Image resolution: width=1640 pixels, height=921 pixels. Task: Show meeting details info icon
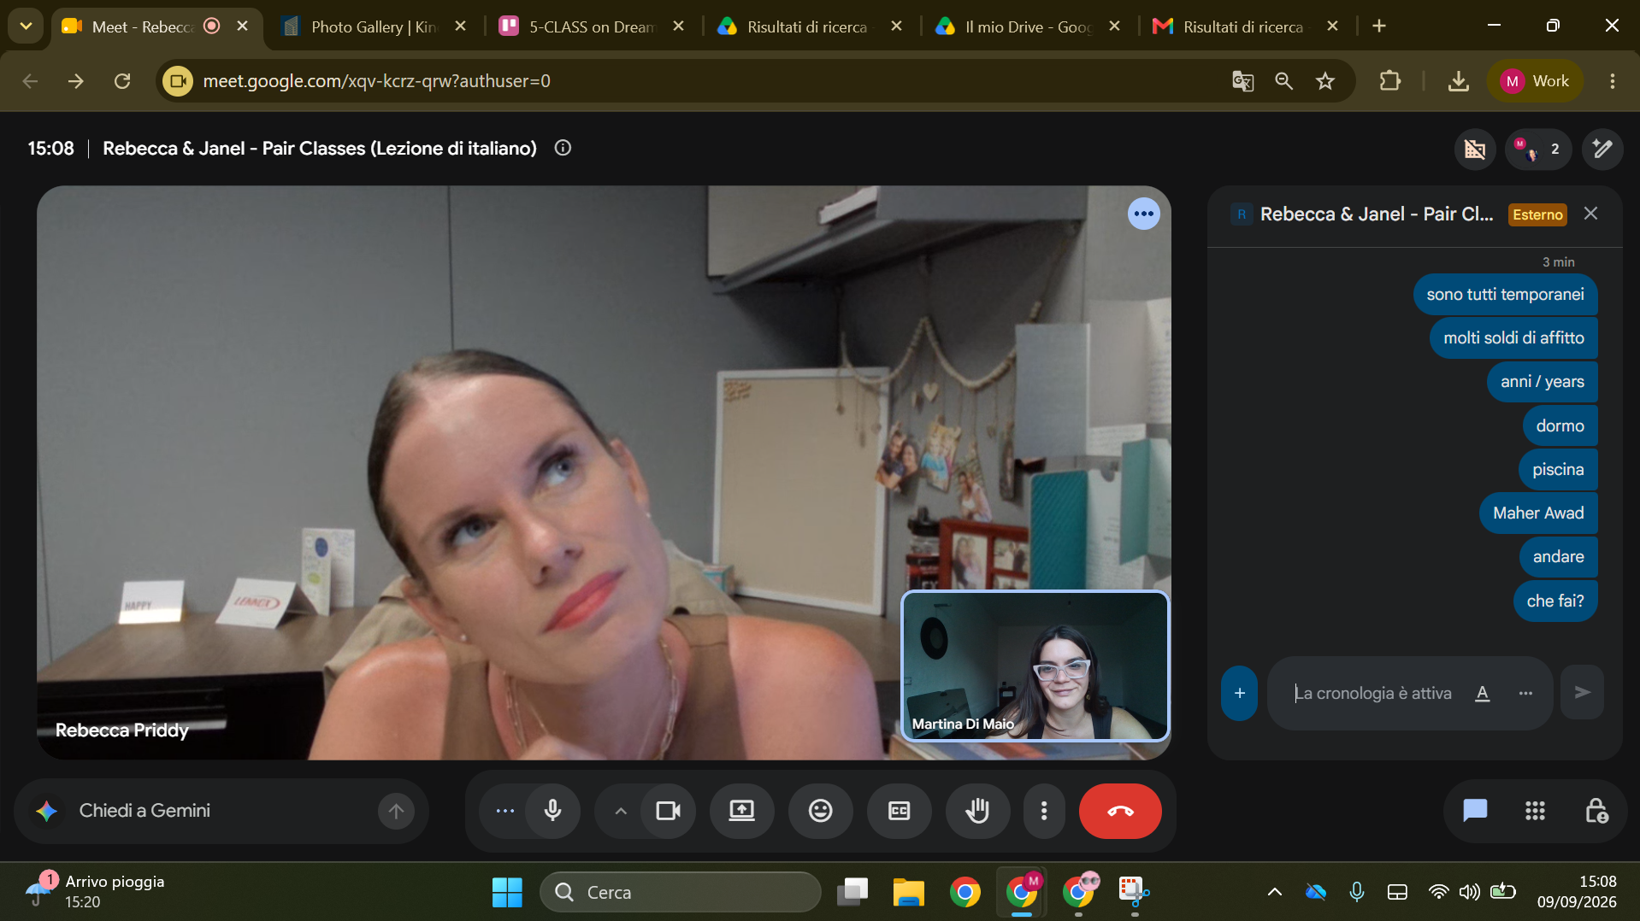(x=563, y=148)
